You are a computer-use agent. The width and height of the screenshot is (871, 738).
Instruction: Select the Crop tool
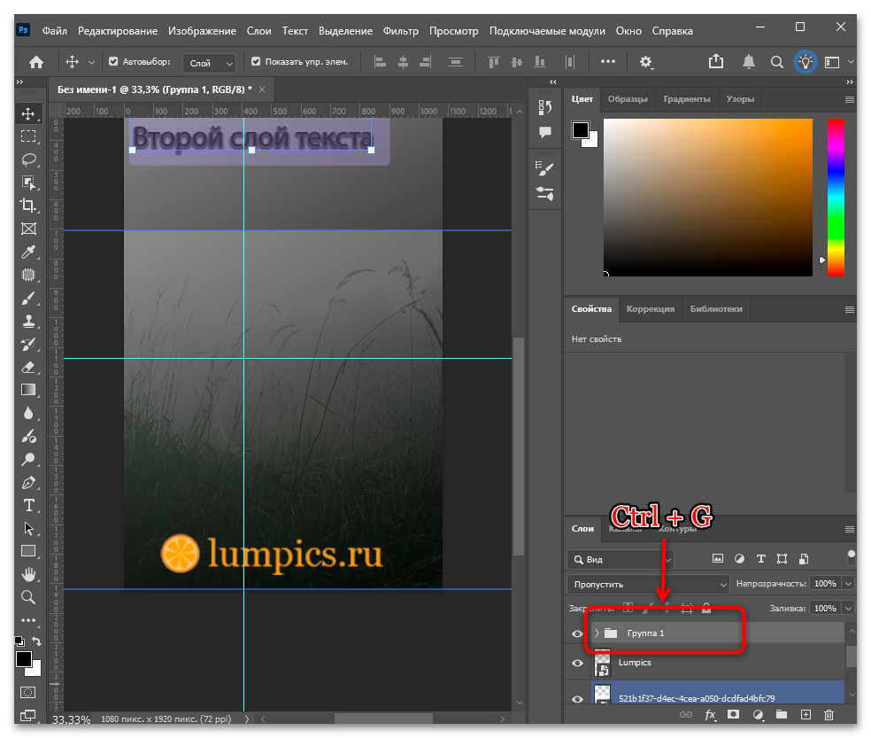tap(28, 206)
